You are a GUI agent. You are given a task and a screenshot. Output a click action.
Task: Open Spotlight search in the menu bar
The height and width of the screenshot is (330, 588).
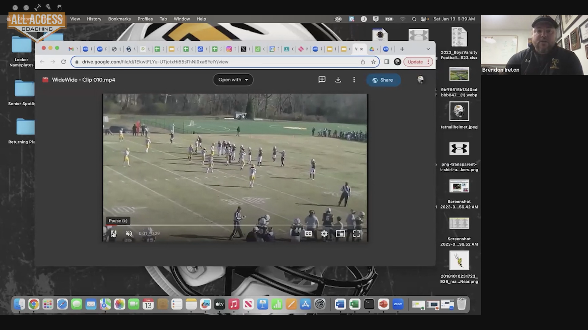414,19
